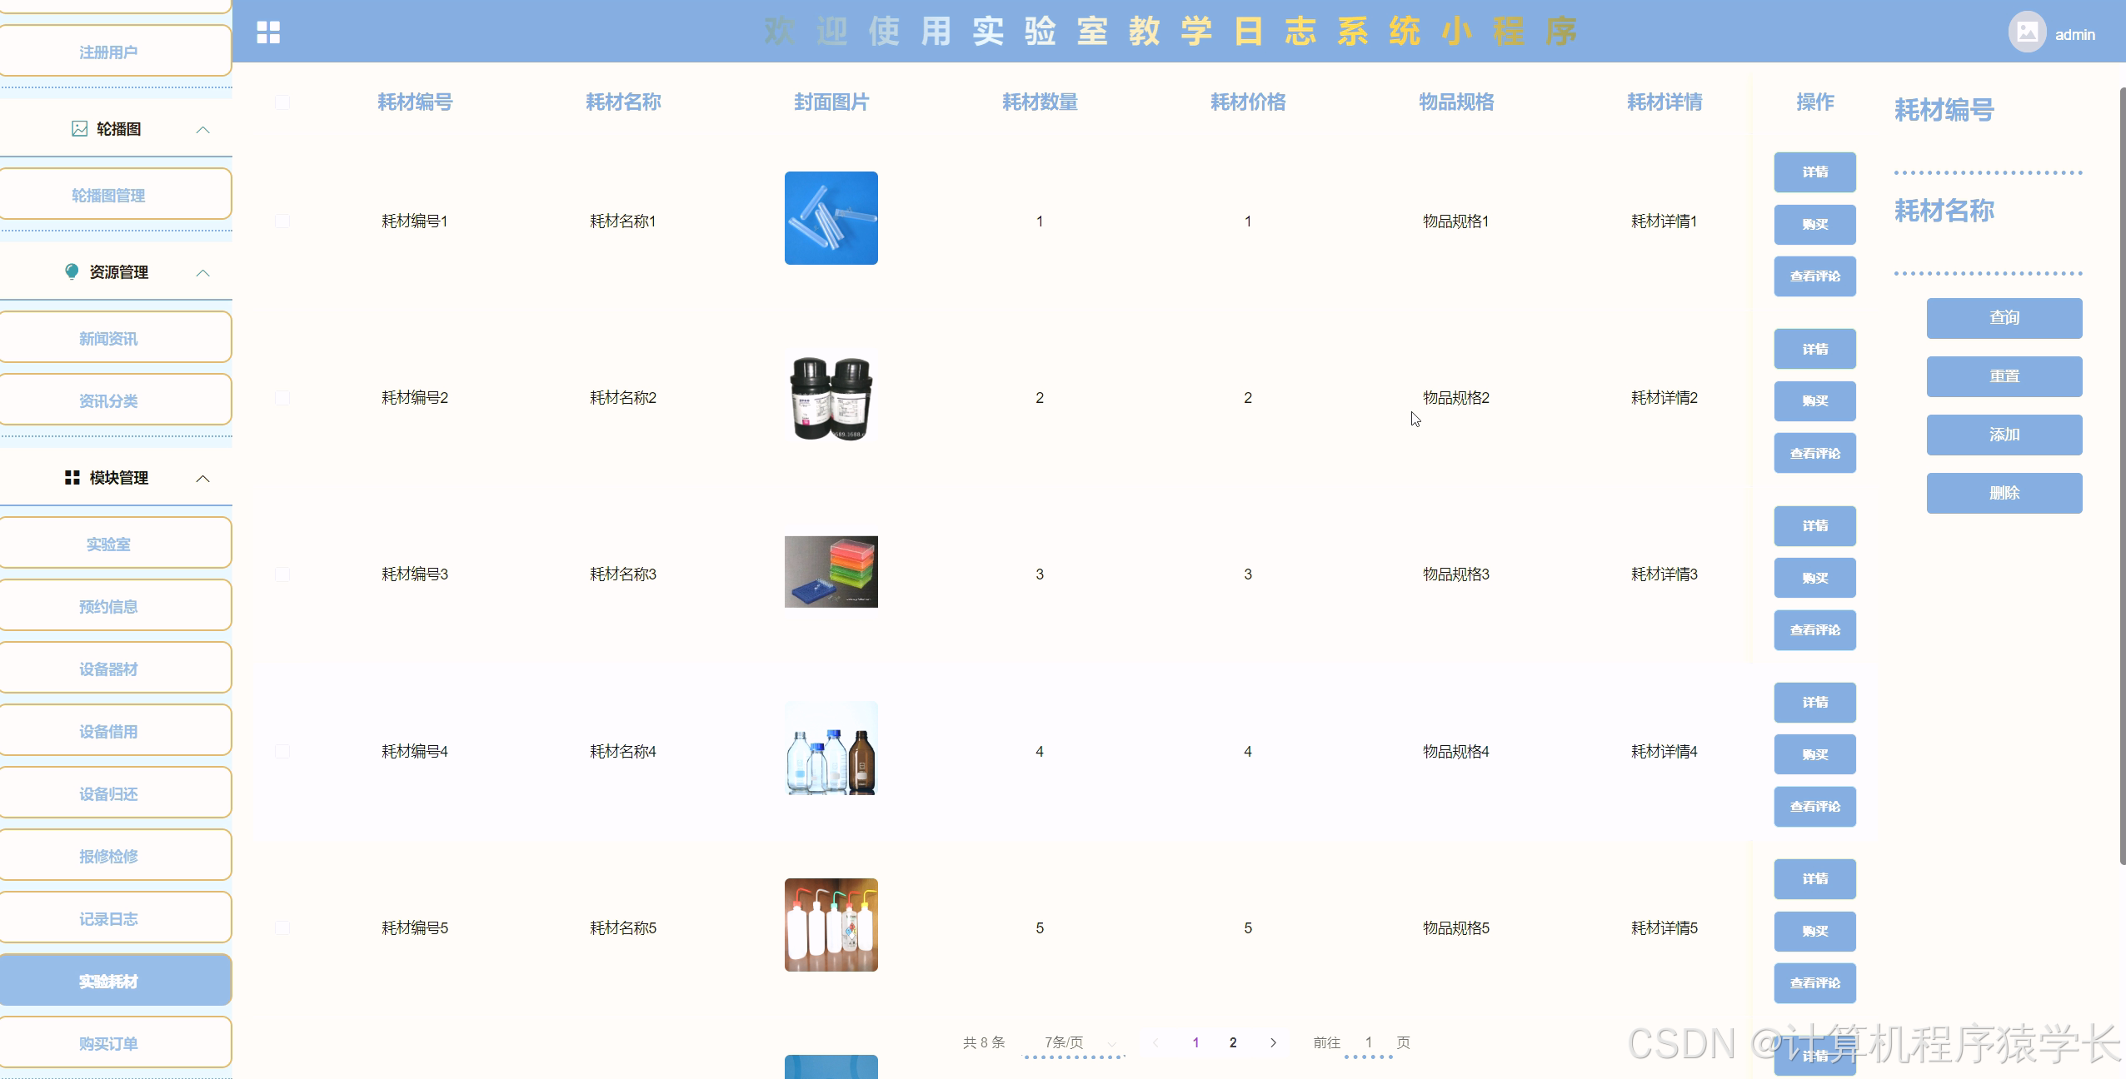Click 查看评论 for 耗材编号5 row

(x=1815, y=983)
